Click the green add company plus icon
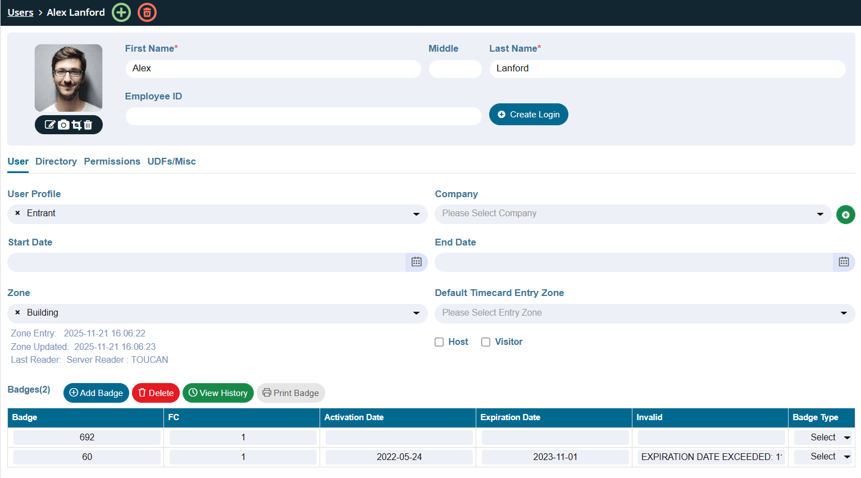 coord(845,215)
